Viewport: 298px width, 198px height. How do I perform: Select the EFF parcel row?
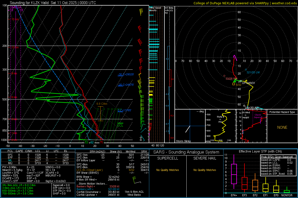point(38,158)
